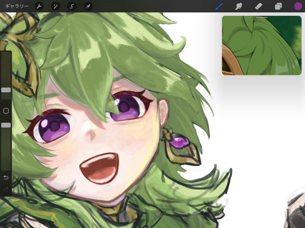Tap the reference window grab handle bar

pos(262,17)
